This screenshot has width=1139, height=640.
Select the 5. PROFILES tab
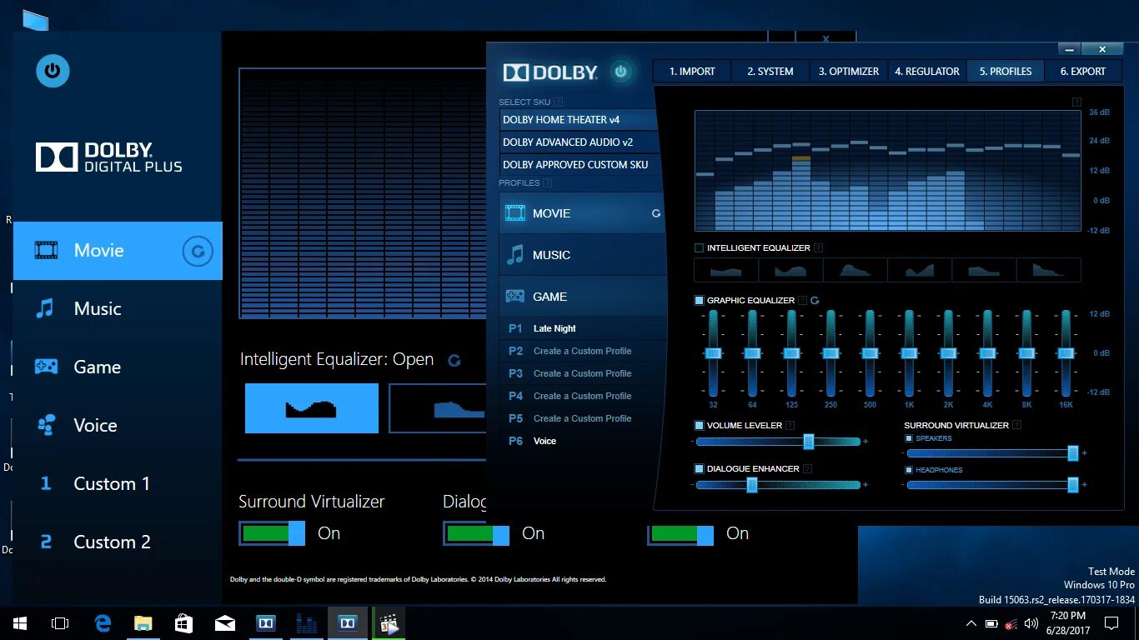pyautogui.click(x=1006, y=72)
